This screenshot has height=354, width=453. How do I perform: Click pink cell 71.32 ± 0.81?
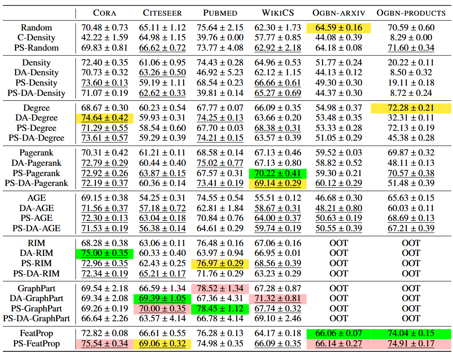click(278, 299)
